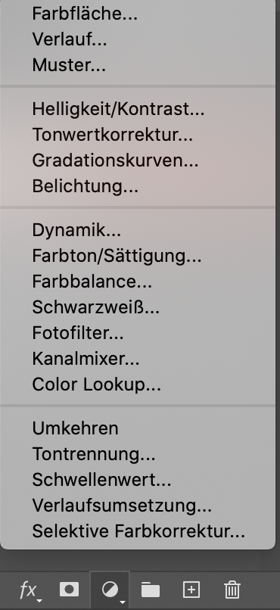The height and width of the screenshot is (610, 280).
Task: Open Selektive Farbkorrektur adjustment
Action: tap(138, 531)
